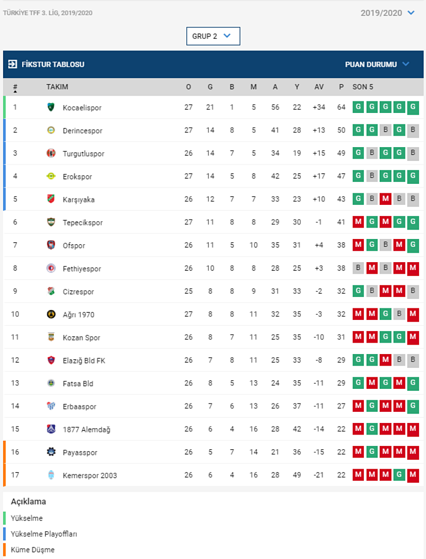Click Fethiyespor's first gray B result box
Image resolution: width=426 pixels, height=559 pixels.
[x=358, y=268]
